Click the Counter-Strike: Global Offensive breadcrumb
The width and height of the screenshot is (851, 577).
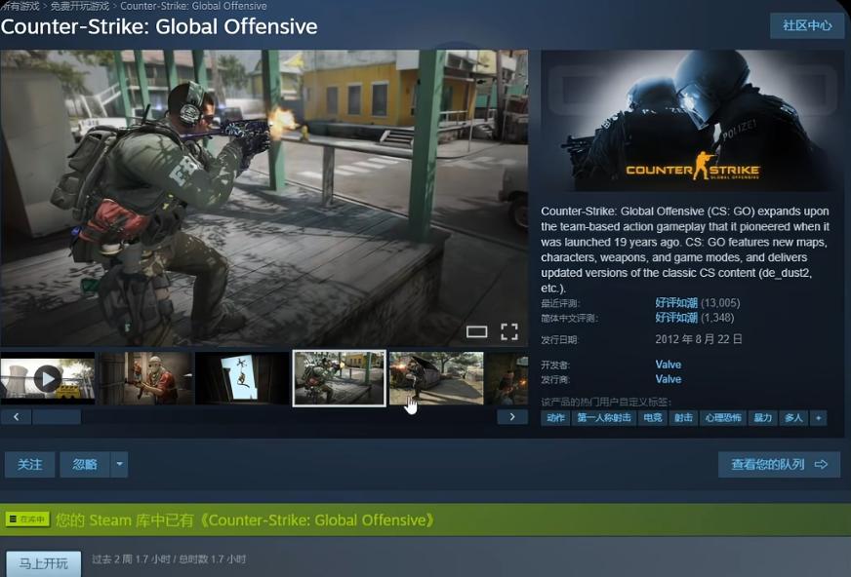tap(193, 6)
